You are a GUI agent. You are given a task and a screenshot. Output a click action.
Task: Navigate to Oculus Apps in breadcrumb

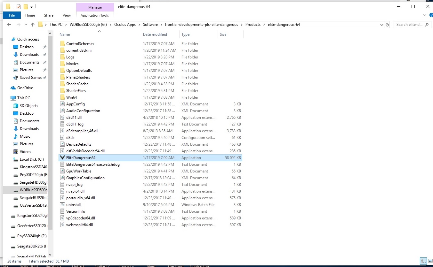(125, 25)
